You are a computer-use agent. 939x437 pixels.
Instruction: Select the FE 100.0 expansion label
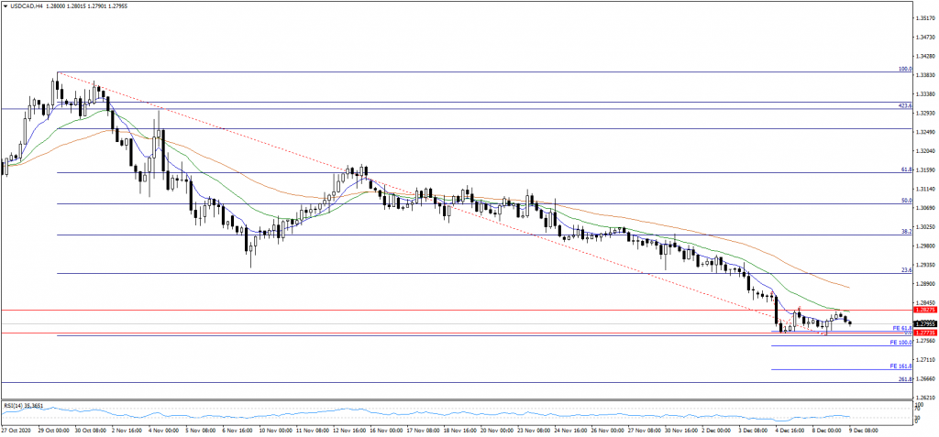point(899,343)
